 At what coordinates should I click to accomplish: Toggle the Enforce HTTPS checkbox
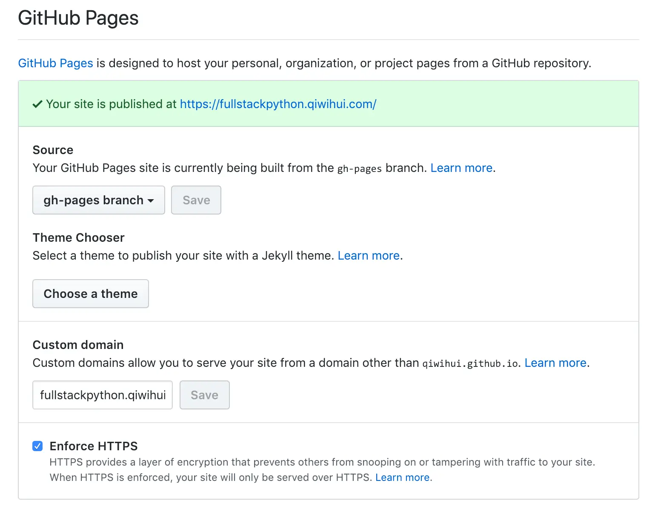[x=37, y=446]
